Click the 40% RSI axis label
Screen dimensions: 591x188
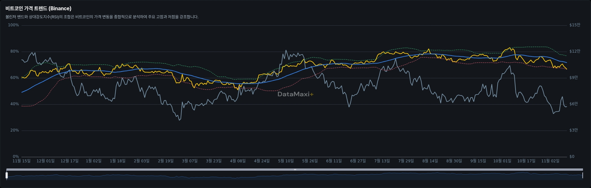[x=14, y=104]
